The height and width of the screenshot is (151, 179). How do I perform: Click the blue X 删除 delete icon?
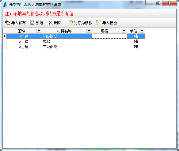tap(51, 23)
